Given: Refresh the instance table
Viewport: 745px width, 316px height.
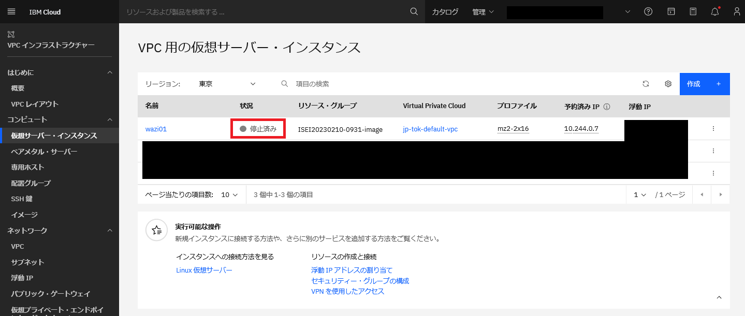Looking at the screenshot, I should coord(646,84).
